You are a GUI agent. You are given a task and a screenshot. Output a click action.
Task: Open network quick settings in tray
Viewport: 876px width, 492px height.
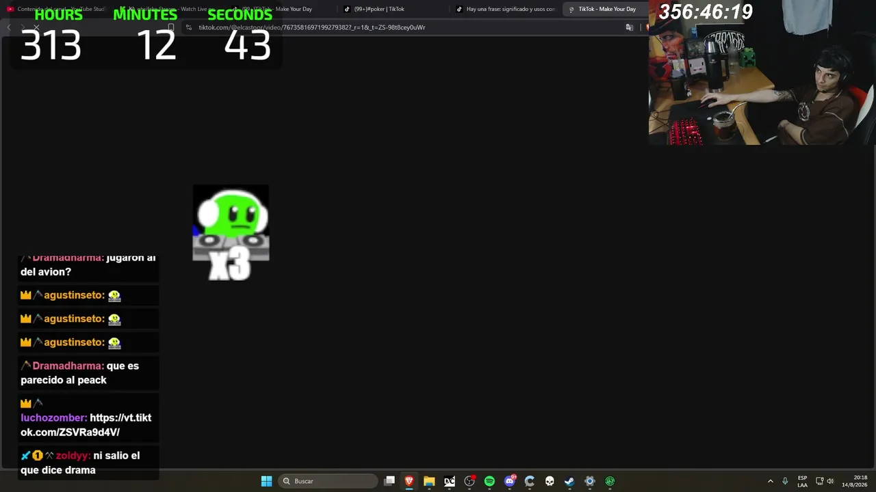click(819, 481)
